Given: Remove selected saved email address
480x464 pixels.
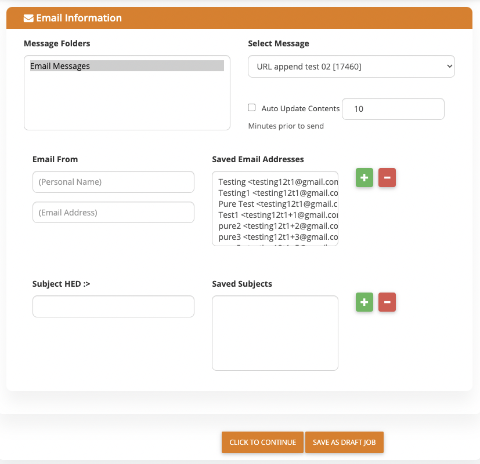Looking at the screenshot, I should pyautogui.click(x=387, y=177).
